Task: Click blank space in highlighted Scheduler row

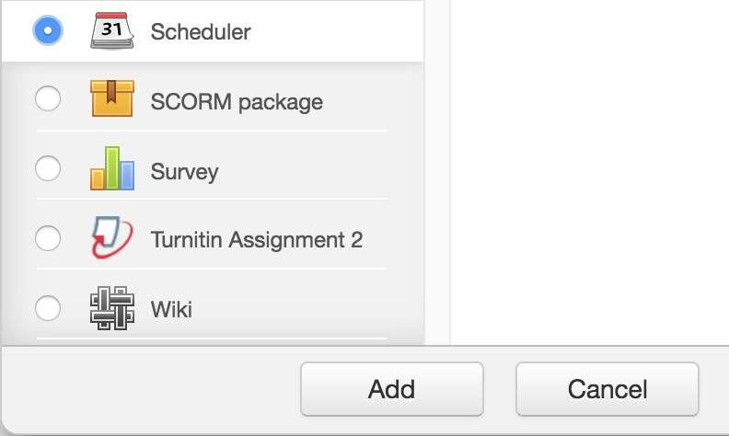Action: [337, 30]
